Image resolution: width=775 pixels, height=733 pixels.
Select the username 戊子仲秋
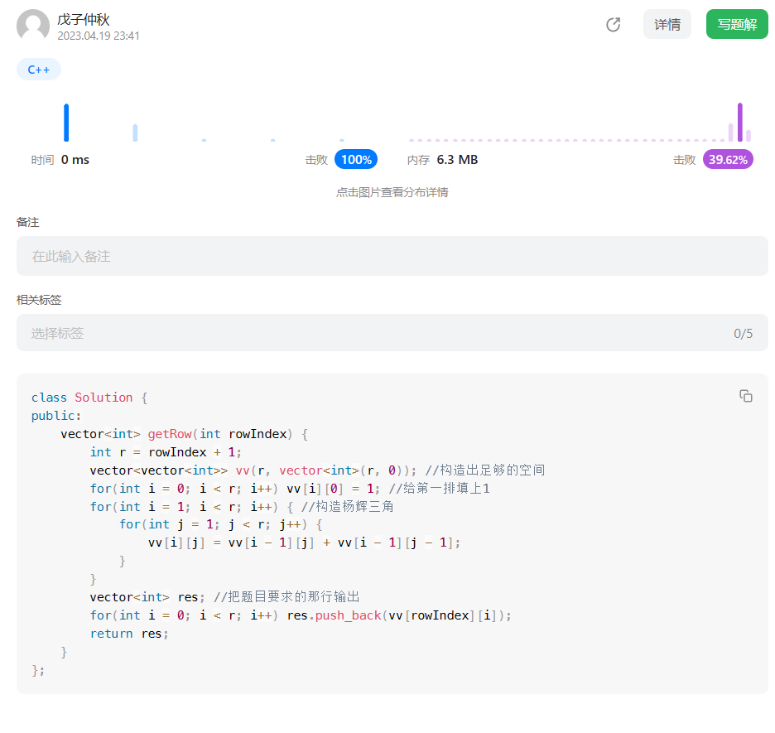(83, 18)
